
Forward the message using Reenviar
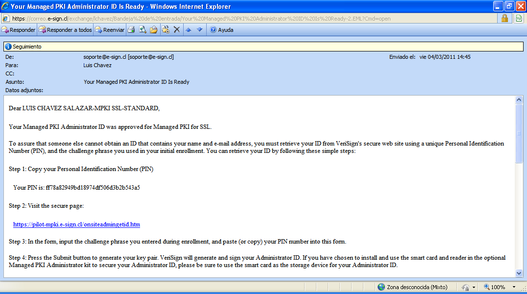pyautogui.click(x=110, y=30)
